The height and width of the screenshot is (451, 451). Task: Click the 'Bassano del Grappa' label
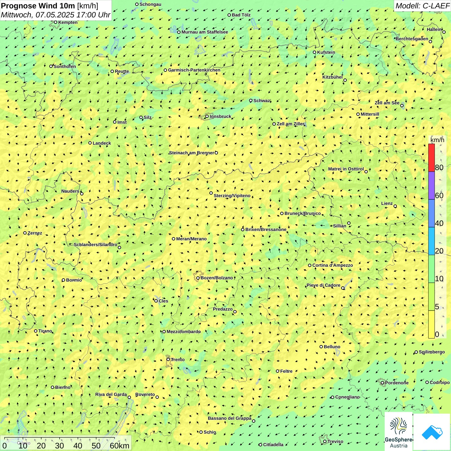point(230,418)
